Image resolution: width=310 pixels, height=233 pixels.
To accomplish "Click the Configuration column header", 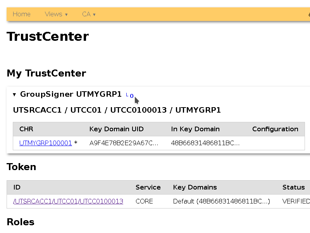I will click(x=275, y=129).
